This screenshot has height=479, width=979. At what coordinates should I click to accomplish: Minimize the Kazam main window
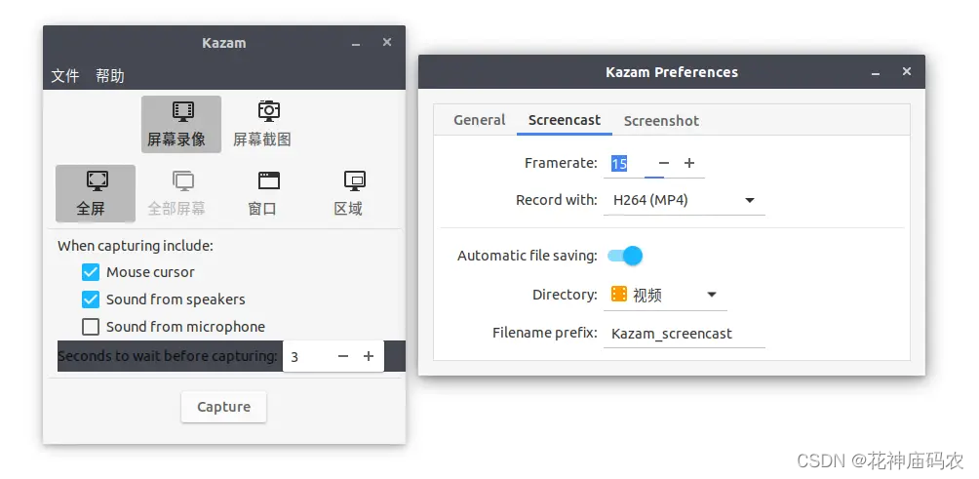click(355, 44)
